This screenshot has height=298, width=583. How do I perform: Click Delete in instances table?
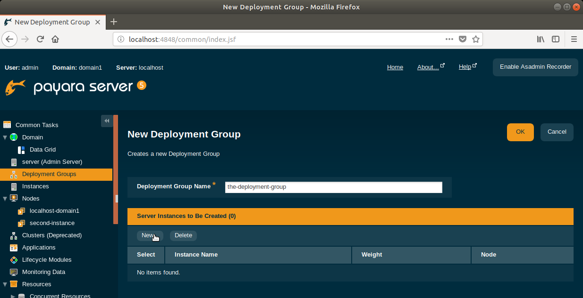pos(183,235)
